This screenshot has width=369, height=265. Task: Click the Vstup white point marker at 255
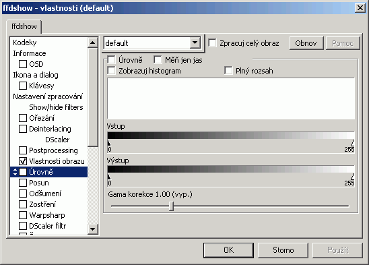coord(352,143)
